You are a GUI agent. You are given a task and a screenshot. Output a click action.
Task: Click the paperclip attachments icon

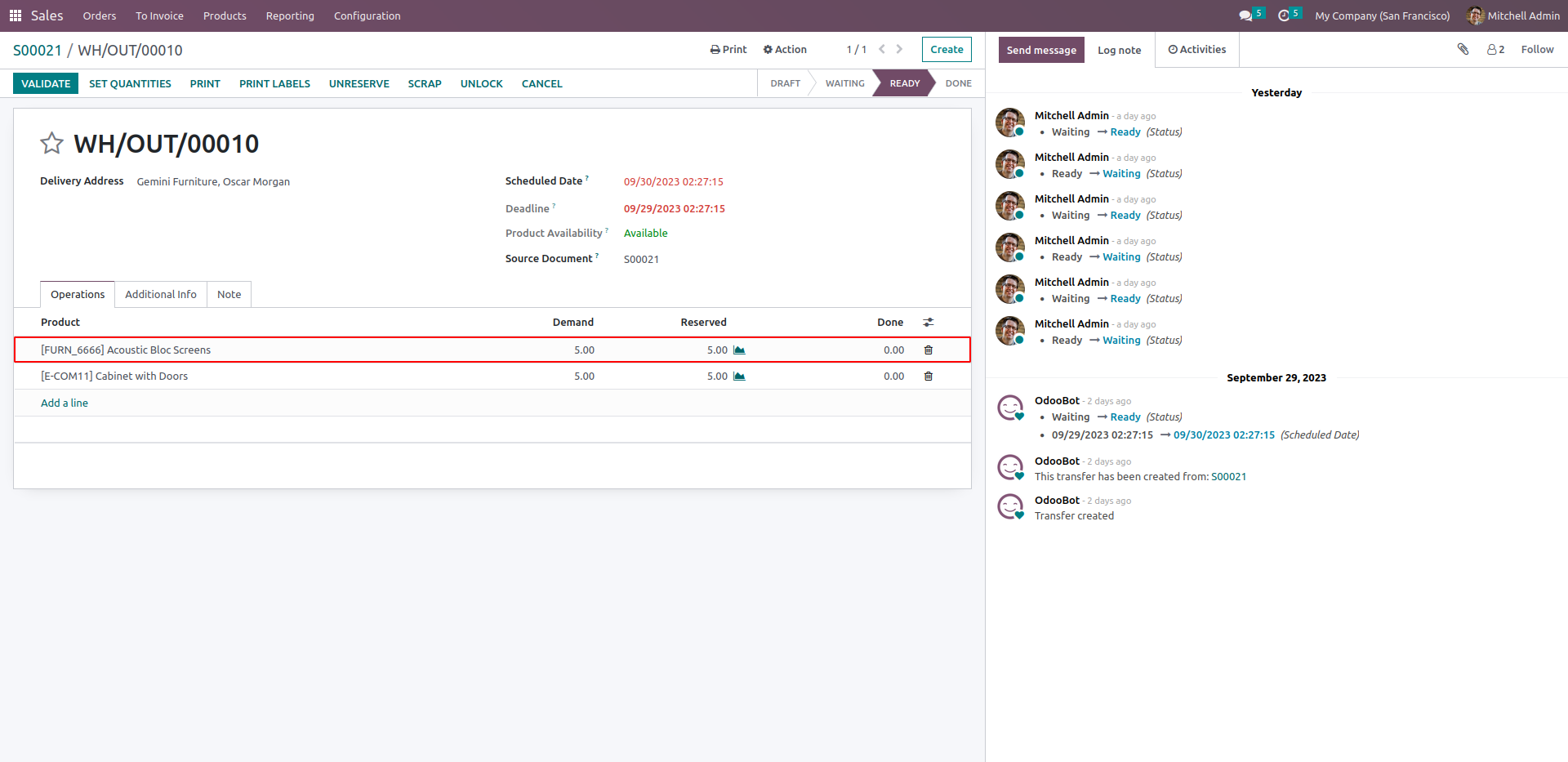click(x=1463, y=49)
